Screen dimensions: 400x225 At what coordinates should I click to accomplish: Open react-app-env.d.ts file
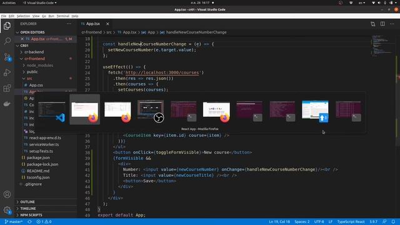pos(46,137)
